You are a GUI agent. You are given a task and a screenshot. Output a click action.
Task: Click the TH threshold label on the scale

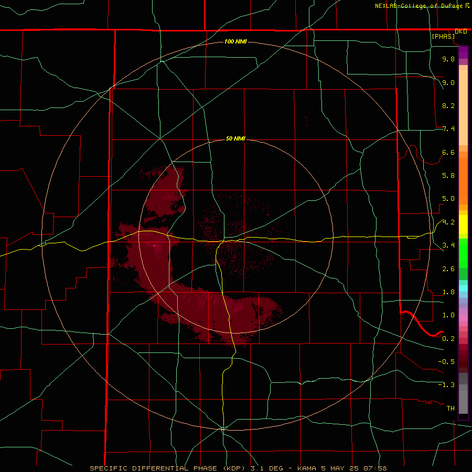point(450,409)
